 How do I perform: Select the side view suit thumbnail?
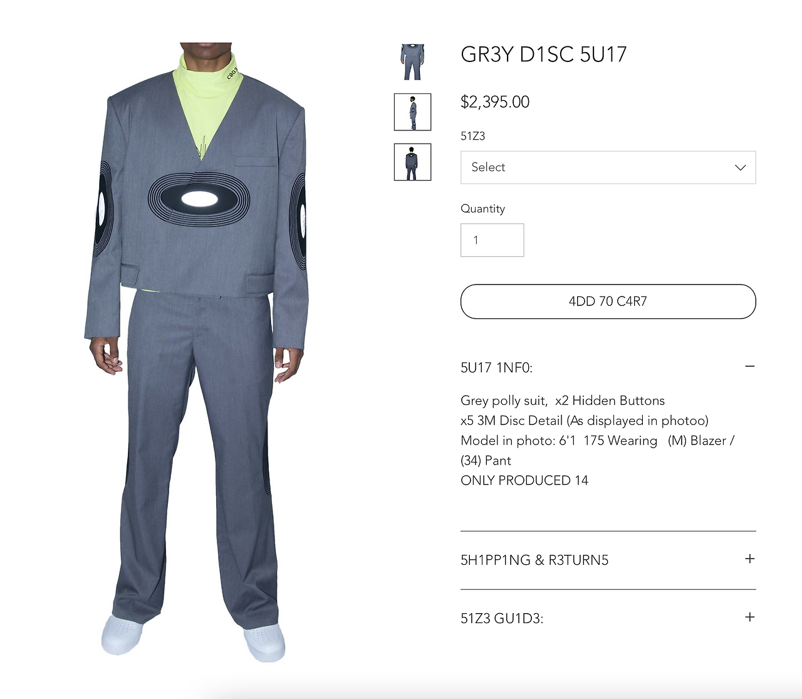(412, 112)
